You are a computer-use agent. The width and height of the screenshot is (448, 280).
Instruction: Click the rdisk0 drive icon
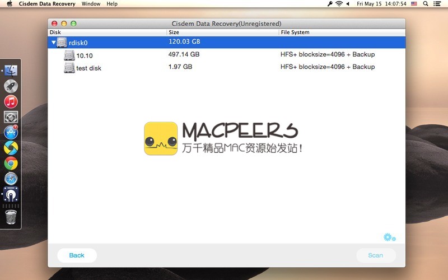[62, 43]
